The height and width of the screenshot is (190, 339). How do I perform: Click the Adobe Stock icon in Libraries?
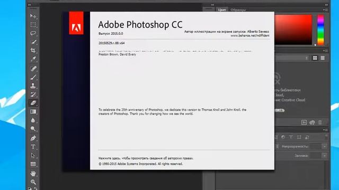click(x=304, y=122)
